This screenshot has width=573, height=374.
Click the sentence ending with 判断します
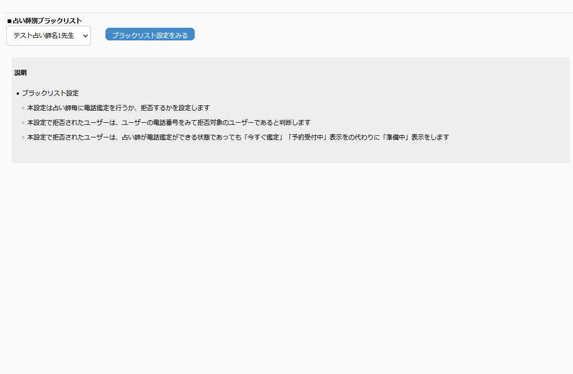pyautogui.click(x=168, y=122)
